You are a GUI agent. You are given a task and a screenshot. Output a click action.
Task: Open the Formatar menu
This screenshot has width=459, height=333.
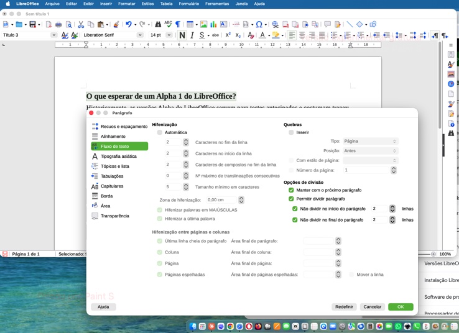pyautogui.click(x=127, y=4)
